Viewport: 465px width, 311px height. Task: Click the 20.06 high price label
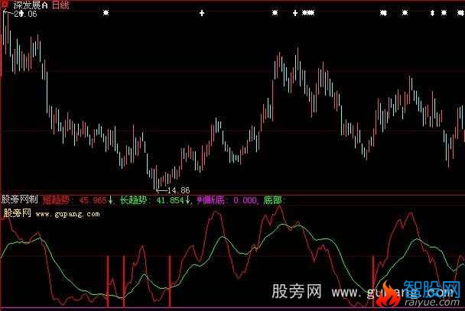[25, 14]
